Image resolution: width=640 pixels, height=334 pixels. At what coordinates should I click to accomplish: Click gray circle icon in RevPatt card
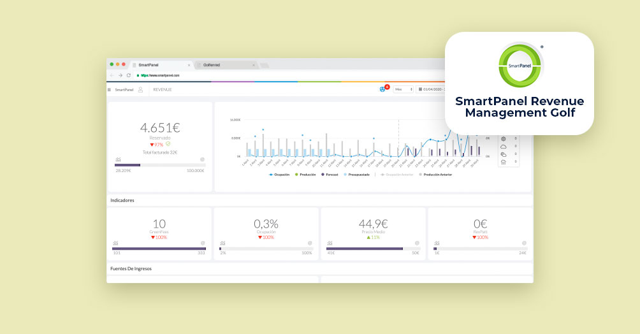coord(524,243)
